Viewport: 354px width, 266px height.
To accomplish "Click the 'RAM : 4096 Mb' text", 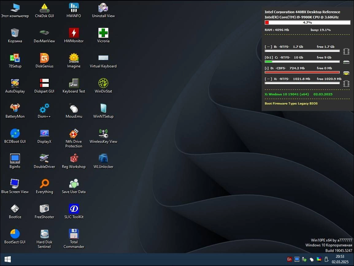I will click(x=277, y=30).
